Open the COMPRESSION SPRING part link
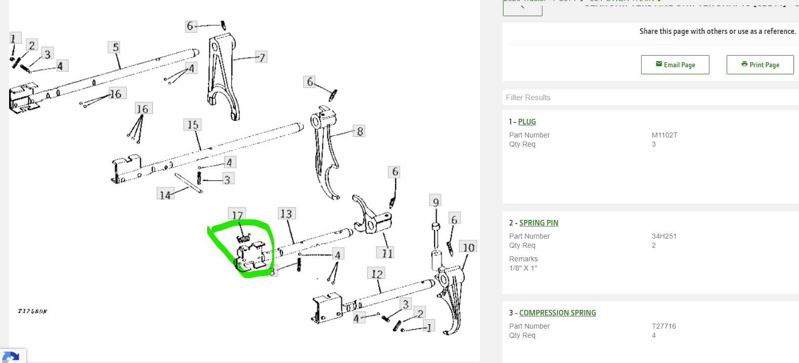Viewport: 799px width, 363px height. click(x=558, y=313)
